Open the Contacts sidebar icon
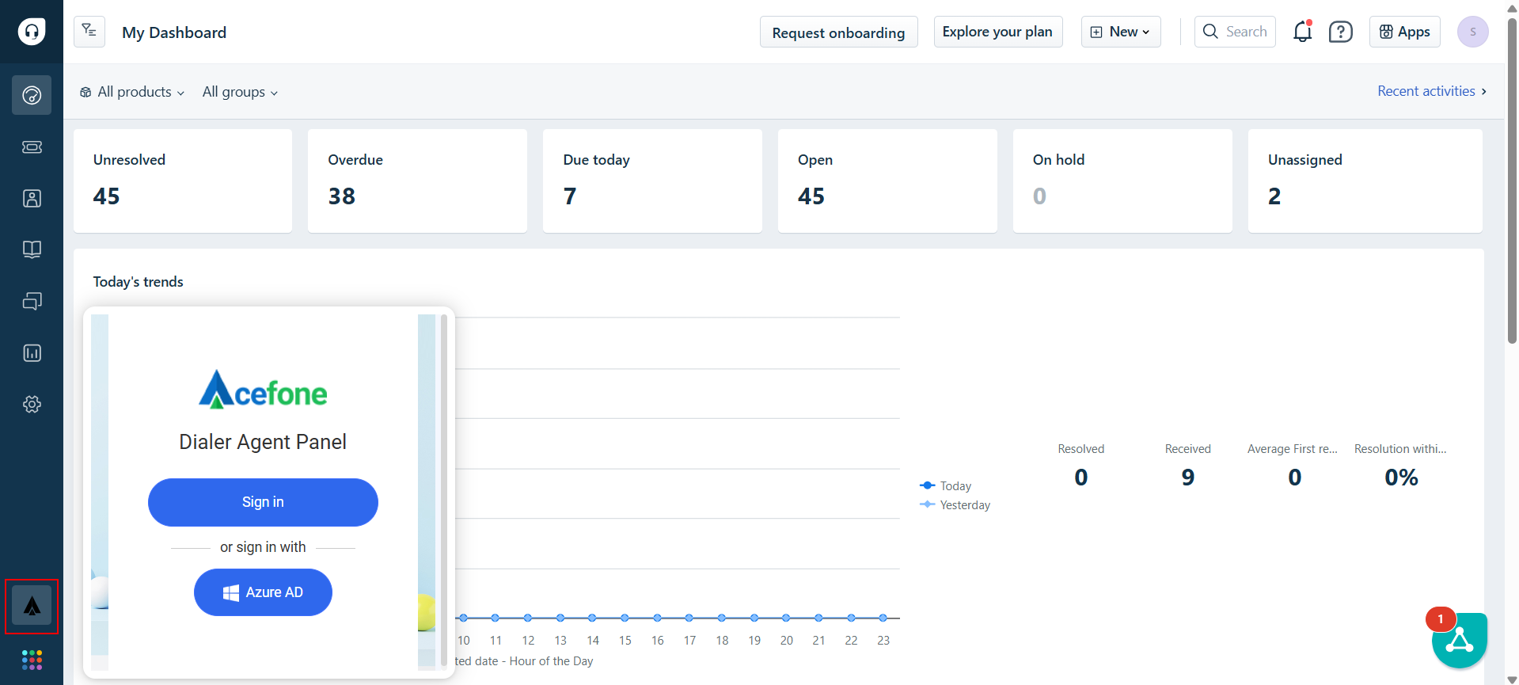 (32, 198)
